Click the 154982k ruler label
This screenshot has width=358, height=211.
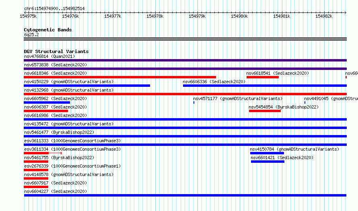(324, 16)
